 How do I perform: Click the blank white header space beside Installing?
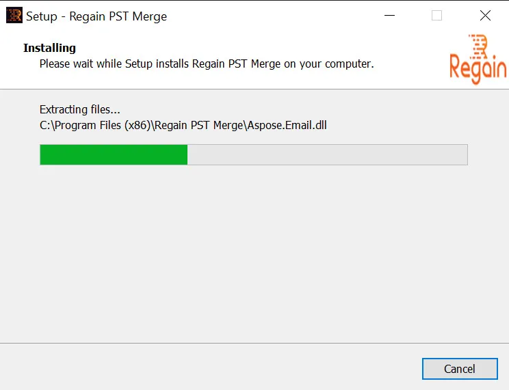(x=260, y=48)
